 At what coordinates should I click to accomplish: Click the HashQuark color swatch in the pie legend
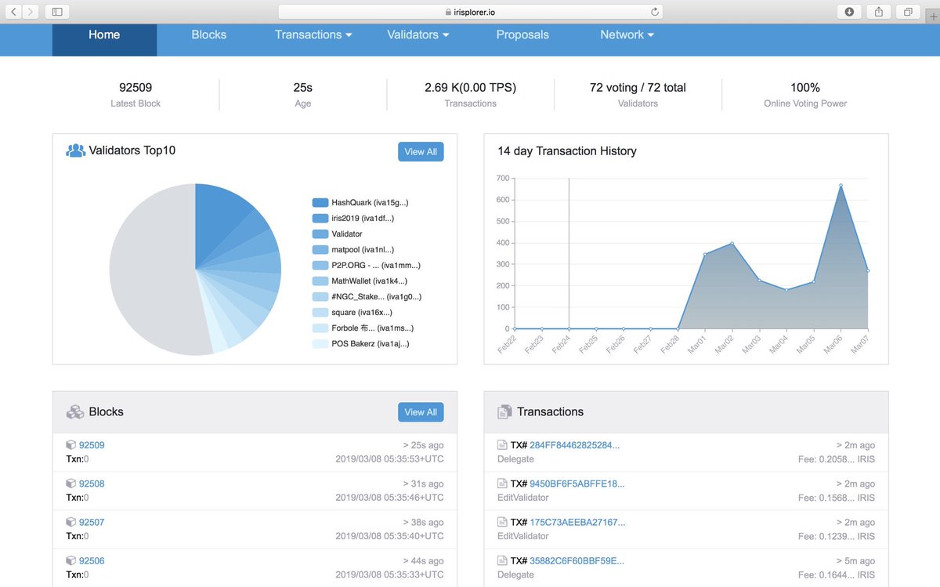[x=320, y=202]
